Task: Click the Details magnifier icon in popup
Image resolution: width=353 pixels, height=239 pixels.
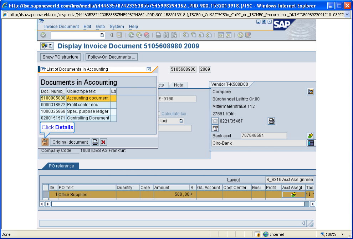Action: point(45,142)
